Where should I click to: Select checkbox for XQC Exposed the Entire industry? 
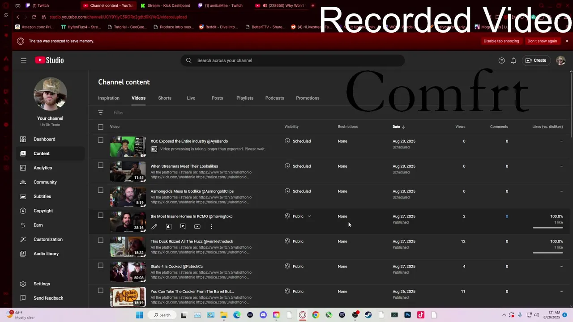[x=100, y=140]
